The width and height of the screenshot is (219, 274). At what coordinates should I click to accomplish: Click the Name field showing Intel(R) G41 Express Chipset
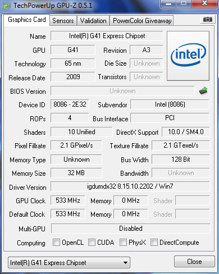(x=107, y=36)
